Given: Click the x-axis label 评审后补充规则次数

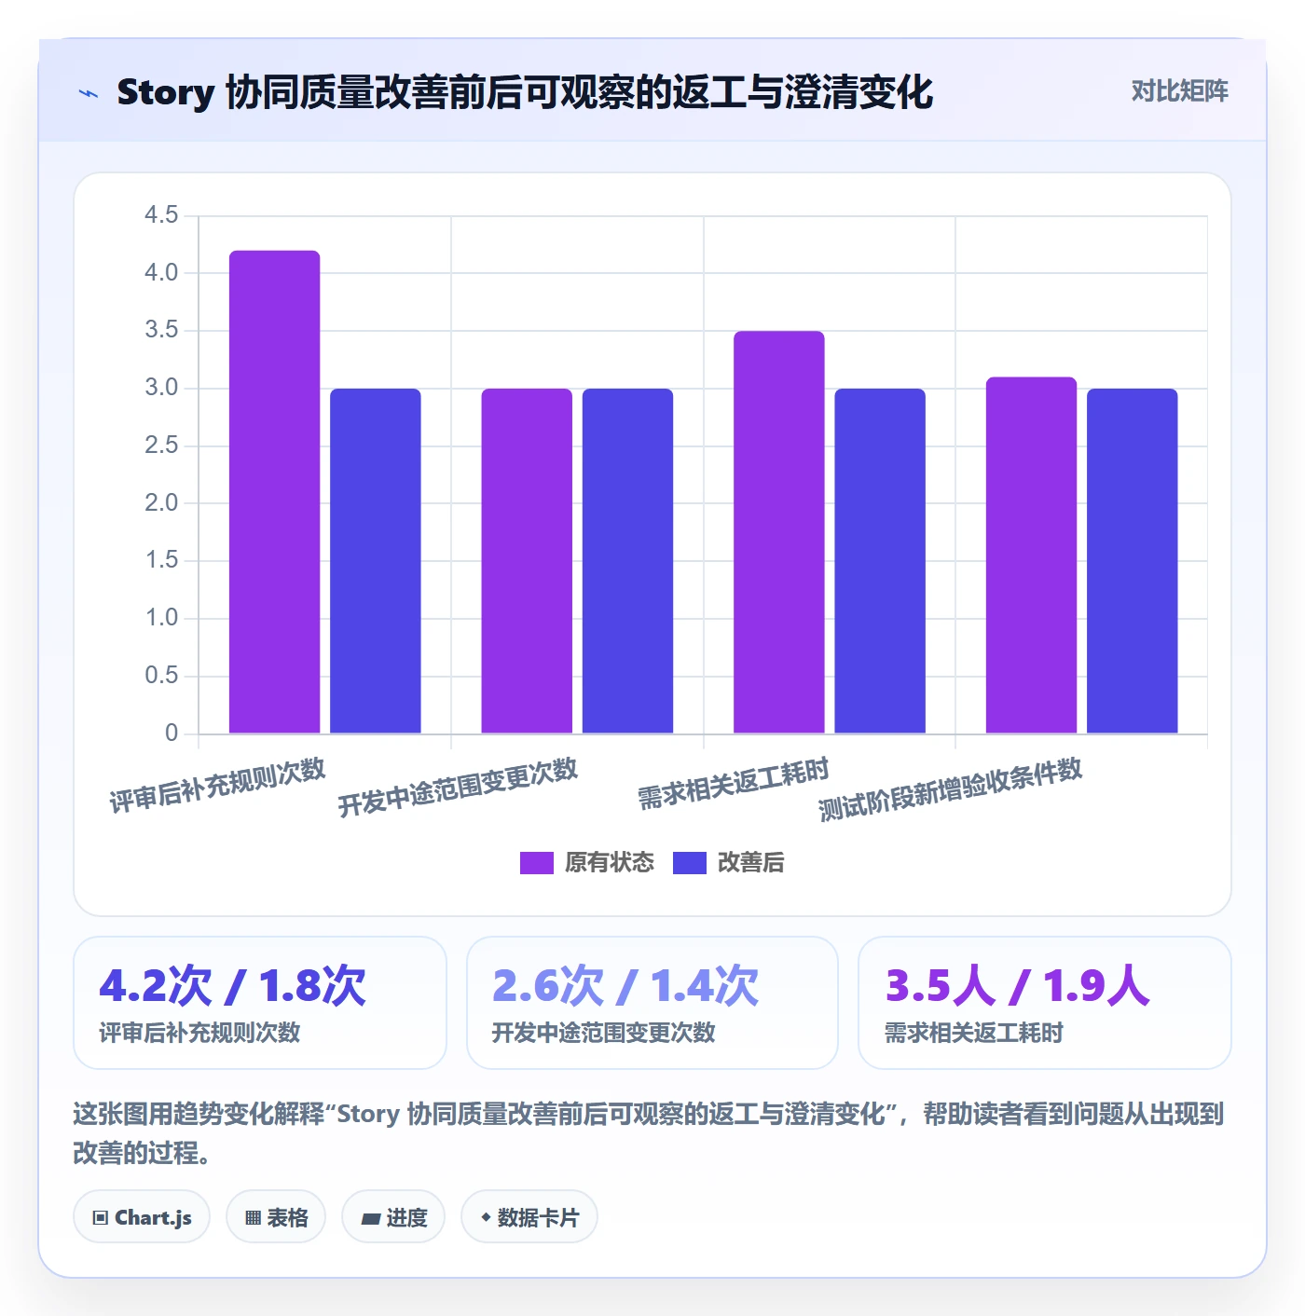Looking at the screenshot, I should (x=217, y=785).
